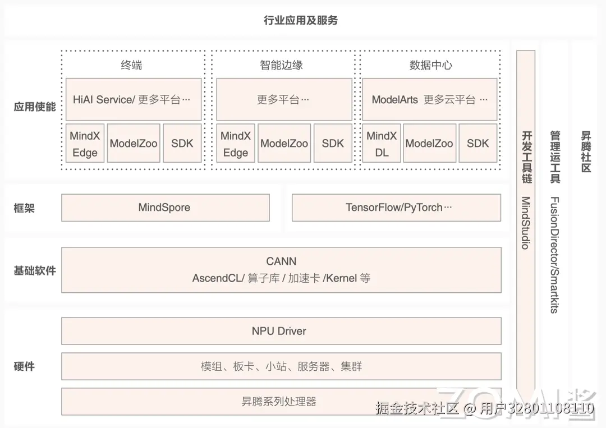The height and width of the screenshot is (428, 606).
Task: Click the MindSpore framework box
Action: [166, 208]
